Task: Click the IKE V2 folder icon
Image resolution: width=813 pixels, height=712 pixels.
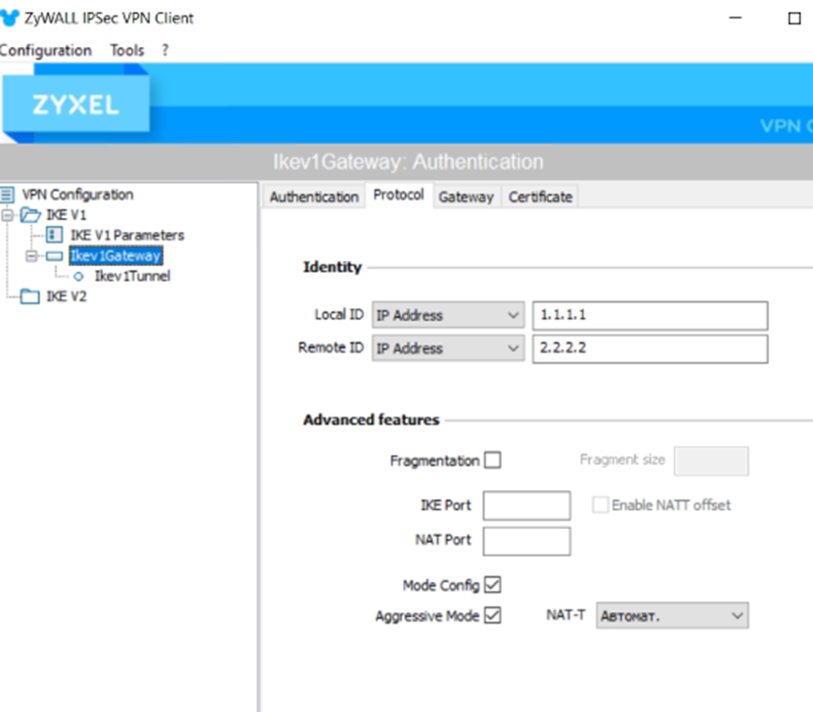Action: click(30, 296)
